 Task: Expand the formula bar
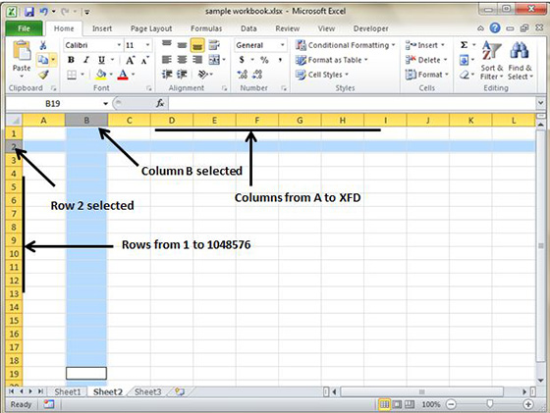click(x=540, y=103)
